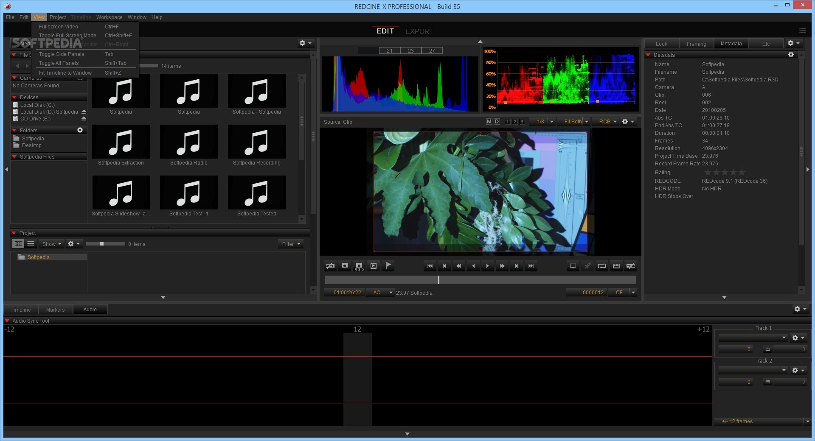Collapse the Softpedia Files section
The width and height of the screenshot is (815, 441).
pyautogui.click(x=14, y=157)
